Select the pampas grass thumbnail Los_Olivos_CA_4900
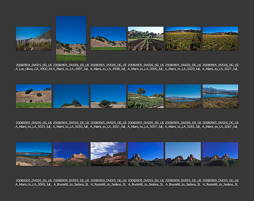 [34, 38]
